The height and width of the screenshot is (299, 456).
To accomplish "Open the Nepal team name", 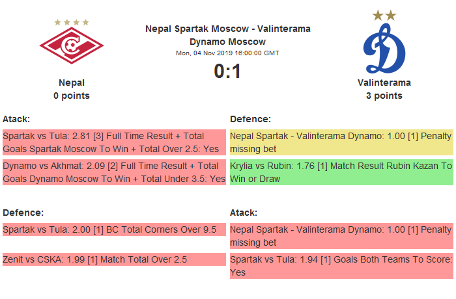I will 72,83.
